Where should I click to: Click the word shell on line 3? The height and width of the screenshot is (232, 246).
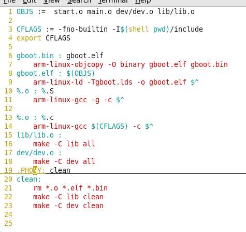(139, 29)
